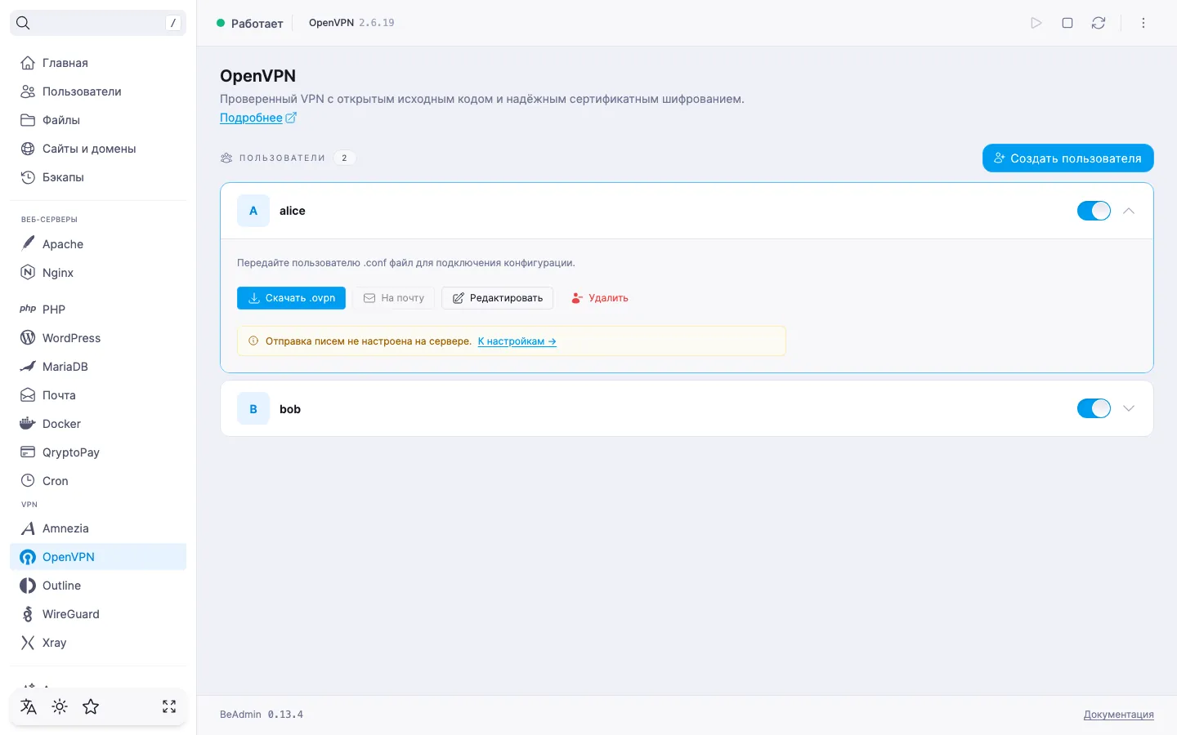The height and width of the screenshot is (735, 1177).
Task: Click BeAdmin 0.13.4 footer text
Action: pyautogui.click(x=262, y=715)
